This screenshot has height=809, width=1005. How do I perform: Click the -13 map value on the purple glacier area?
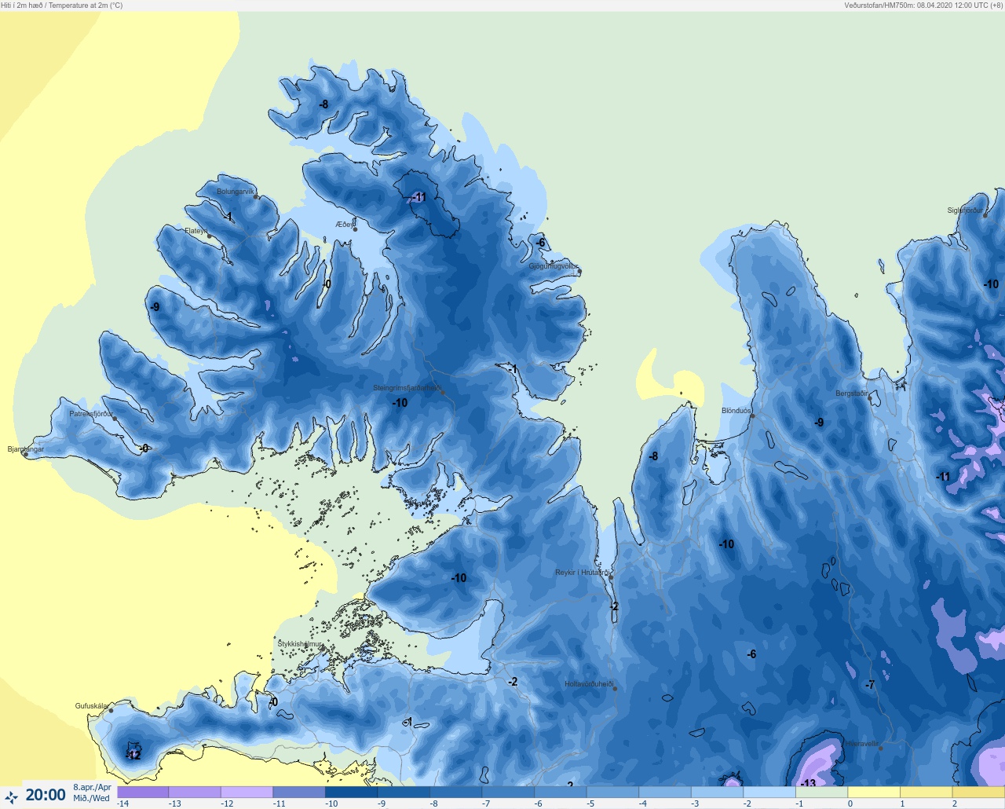808,783
